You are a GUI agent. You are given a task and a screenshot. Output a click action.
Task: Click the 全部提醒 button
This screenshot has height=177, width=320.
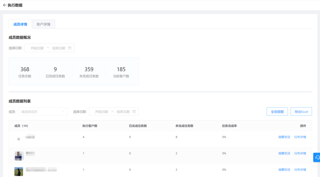pos(277,112)
